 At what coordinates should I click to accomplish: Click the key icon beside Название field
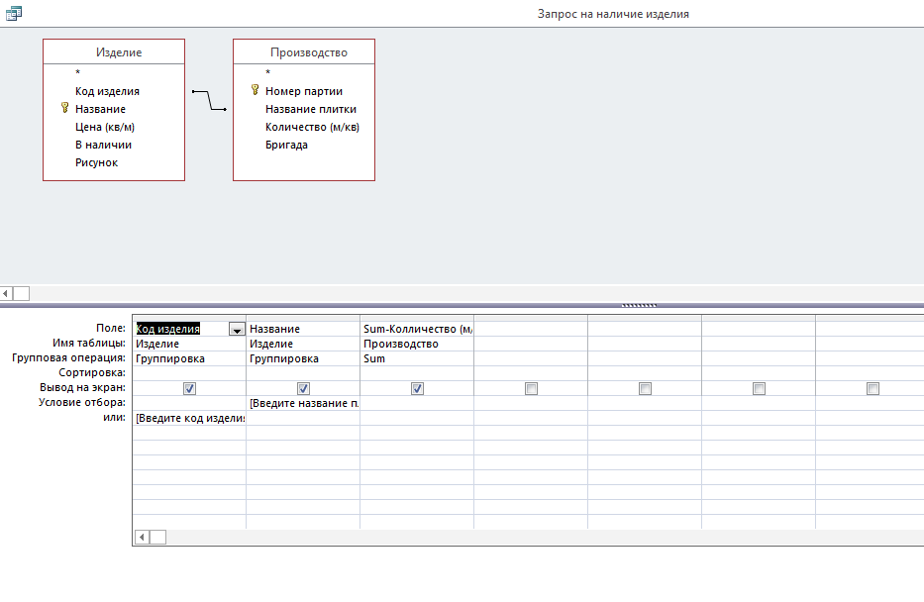(65, 109)
